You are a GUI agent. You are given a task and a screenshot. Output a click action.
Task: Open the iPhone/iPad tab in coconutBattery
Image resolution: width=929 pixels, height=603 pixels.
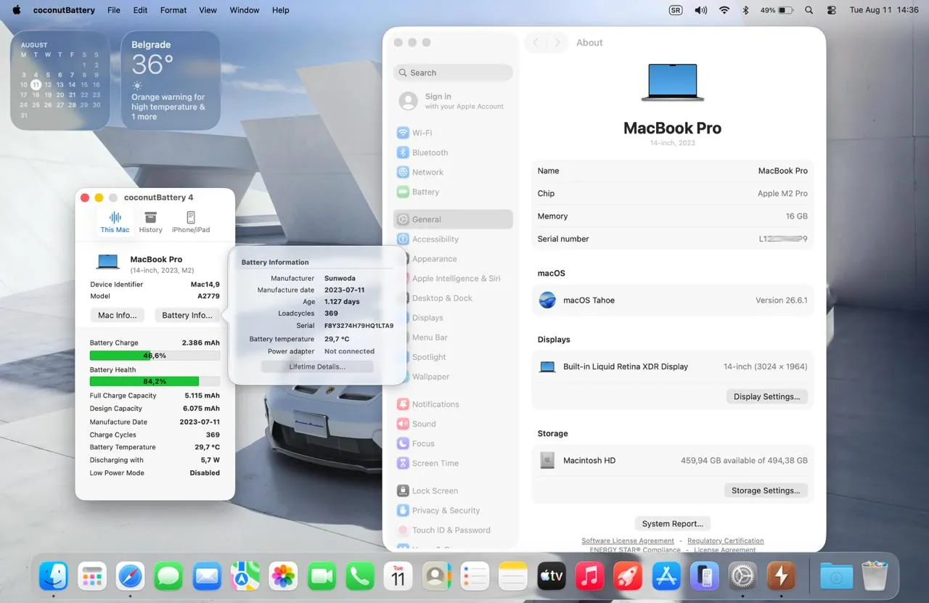click(x=191, y=222)
